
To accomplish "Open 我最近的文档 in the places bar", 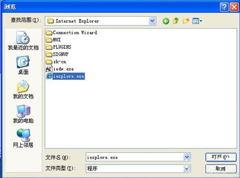I will pyautogui.click(x=23, y=41).
